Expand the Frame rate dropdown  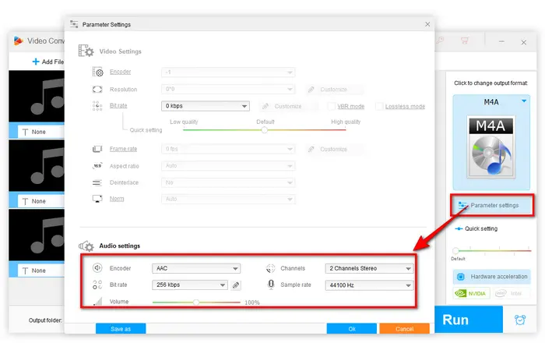(228, 149)
